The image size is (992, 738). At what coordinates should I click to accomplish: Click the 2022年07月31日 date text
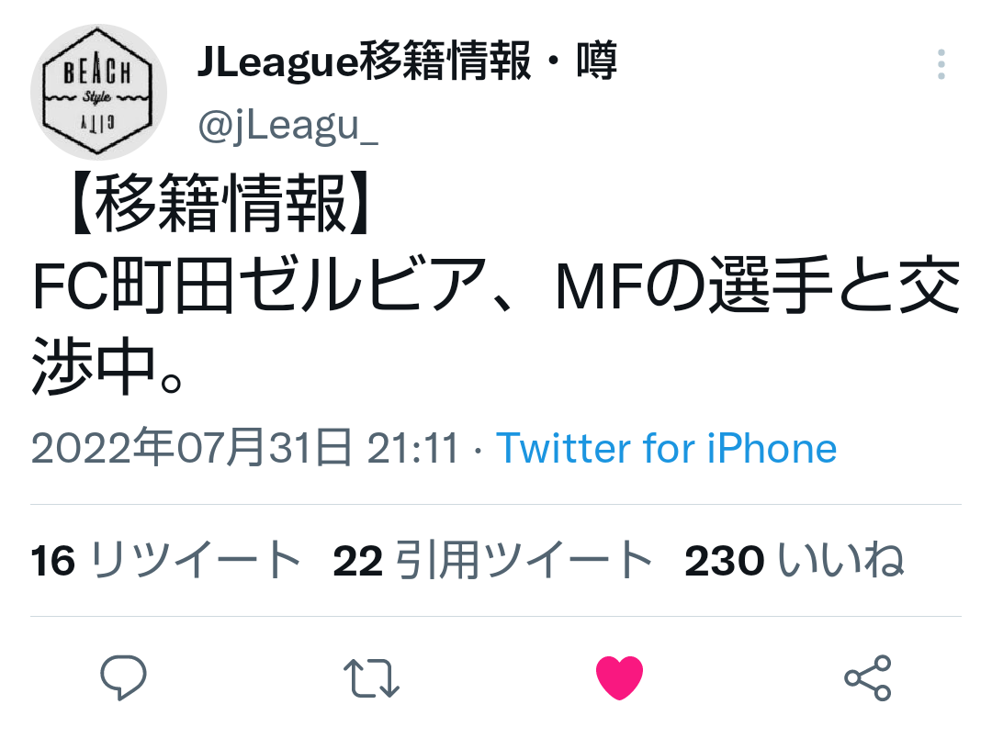pos(191,448)
